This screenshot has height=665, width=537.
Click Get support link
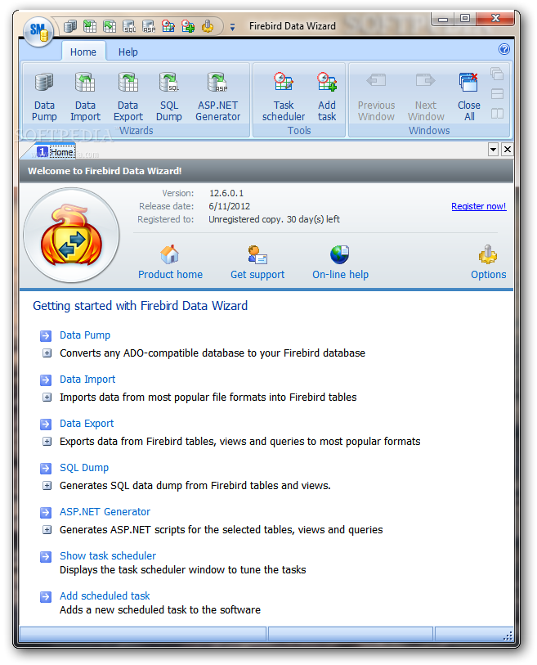click(x=257, y=263)
